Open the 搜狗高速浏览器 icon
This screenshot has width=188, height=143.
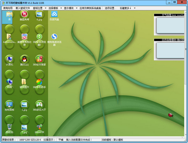[54, 37]
